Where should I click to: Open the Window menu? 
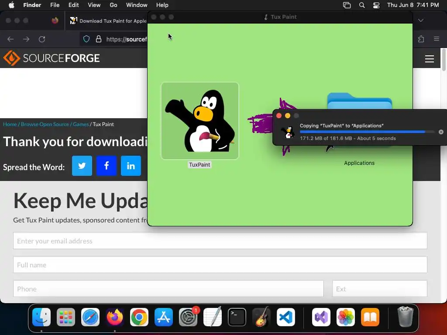click(137, 5)
